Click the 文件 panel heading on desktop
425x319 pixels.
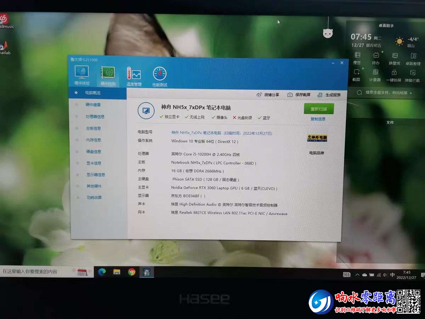390,122
